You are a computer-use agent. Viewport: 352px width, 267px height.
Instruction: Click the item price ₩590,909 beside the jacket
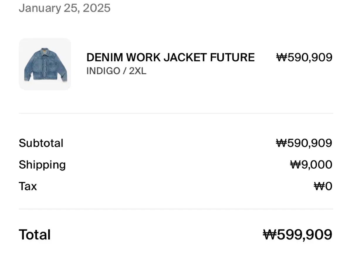pyautogui.click(x=304, y=57)
